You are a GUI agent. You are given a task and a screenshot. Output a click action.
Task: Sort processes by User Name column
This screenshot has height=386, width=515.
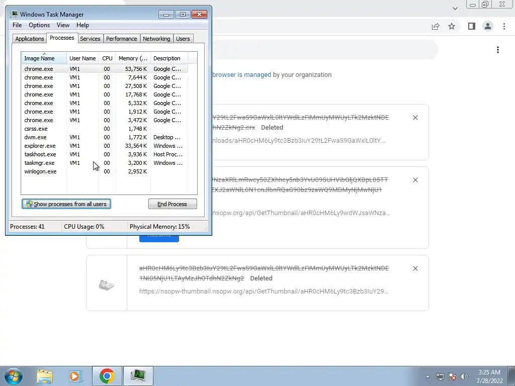click(83, 58)
